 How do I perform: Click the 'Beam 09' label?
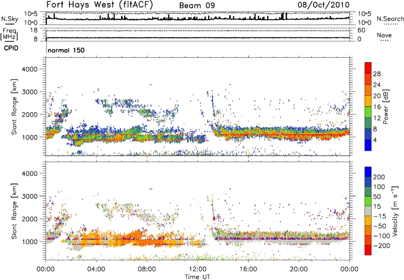tap(197, 6)
